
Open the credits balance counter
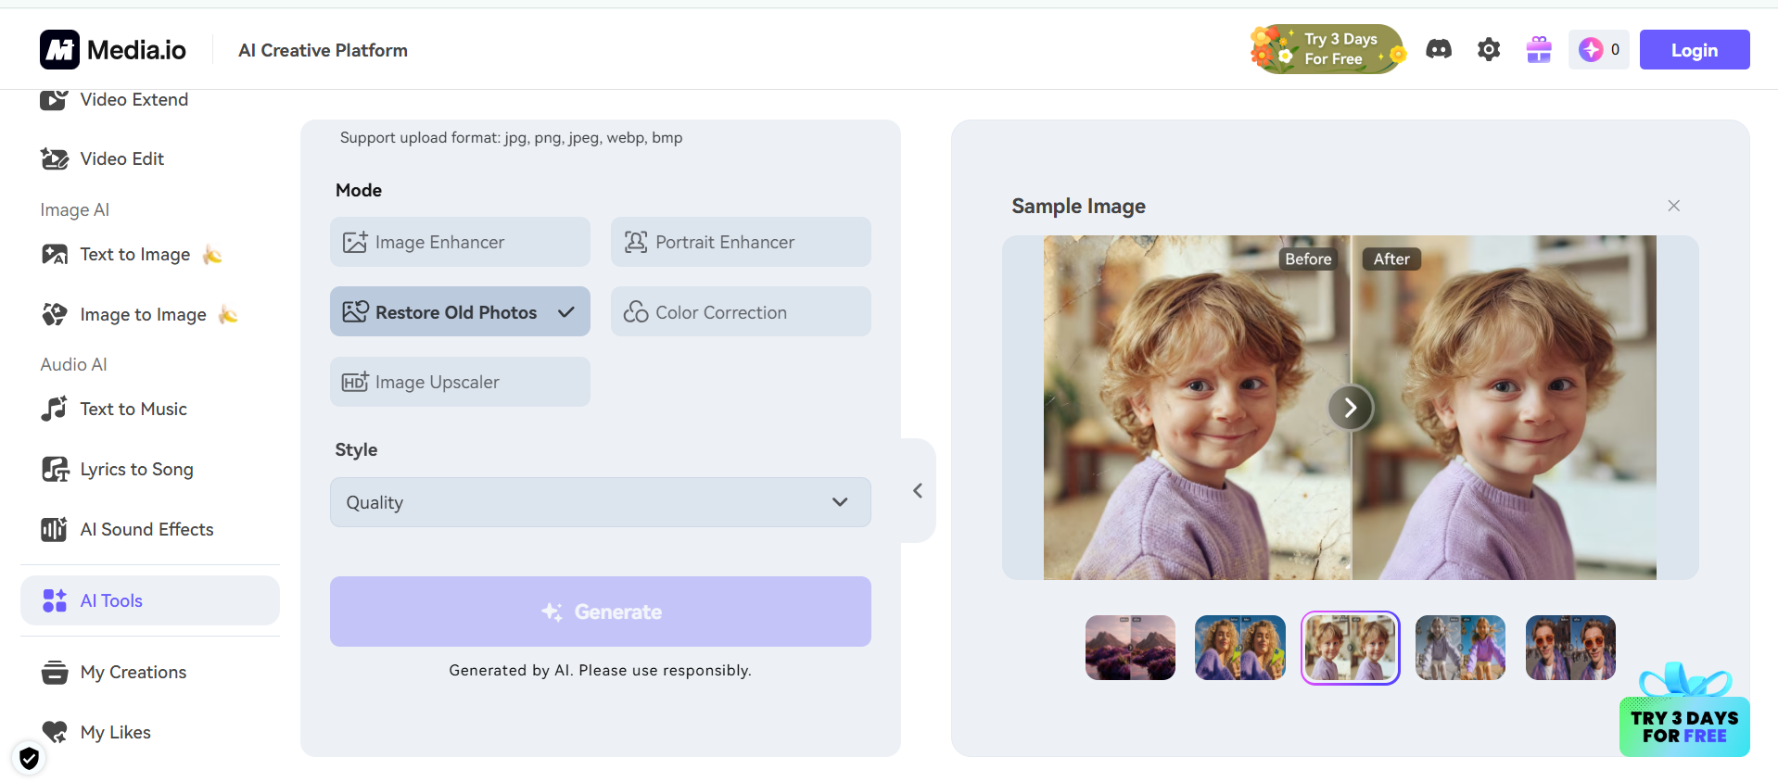coord(1599,49)
